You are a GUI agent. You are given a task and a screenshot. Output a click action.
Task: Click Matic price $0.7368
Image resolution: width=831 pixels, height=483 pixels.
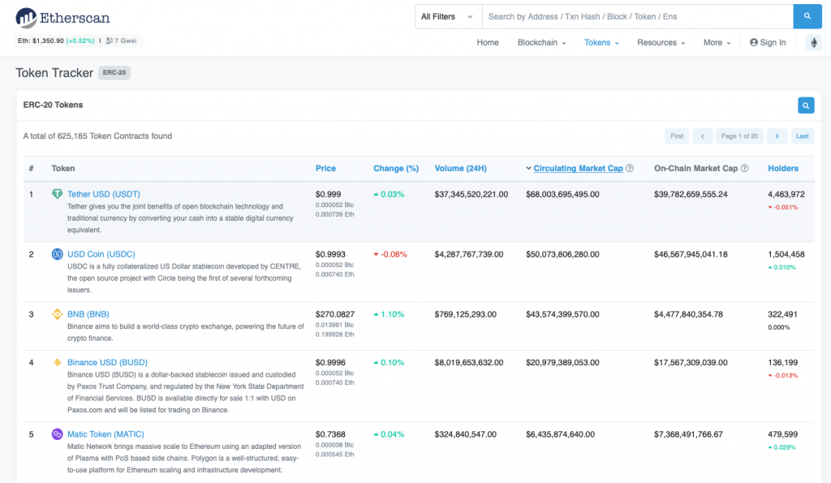330,434
